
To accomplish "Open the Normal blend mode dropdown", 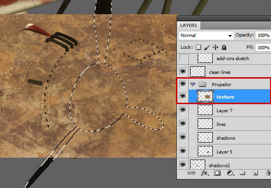I will click(206, 36).
